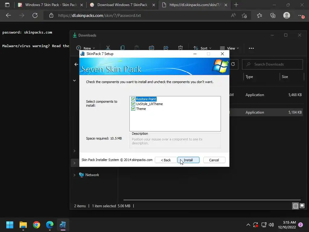
Task: Uncheck the Theme component checkbox
Action: [133, 109]
